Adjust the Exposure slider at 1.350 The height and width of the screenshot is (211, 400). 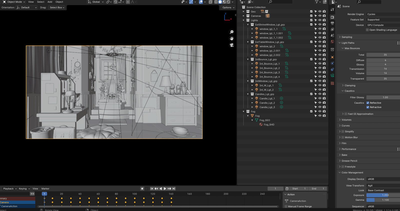pos(383,195)
